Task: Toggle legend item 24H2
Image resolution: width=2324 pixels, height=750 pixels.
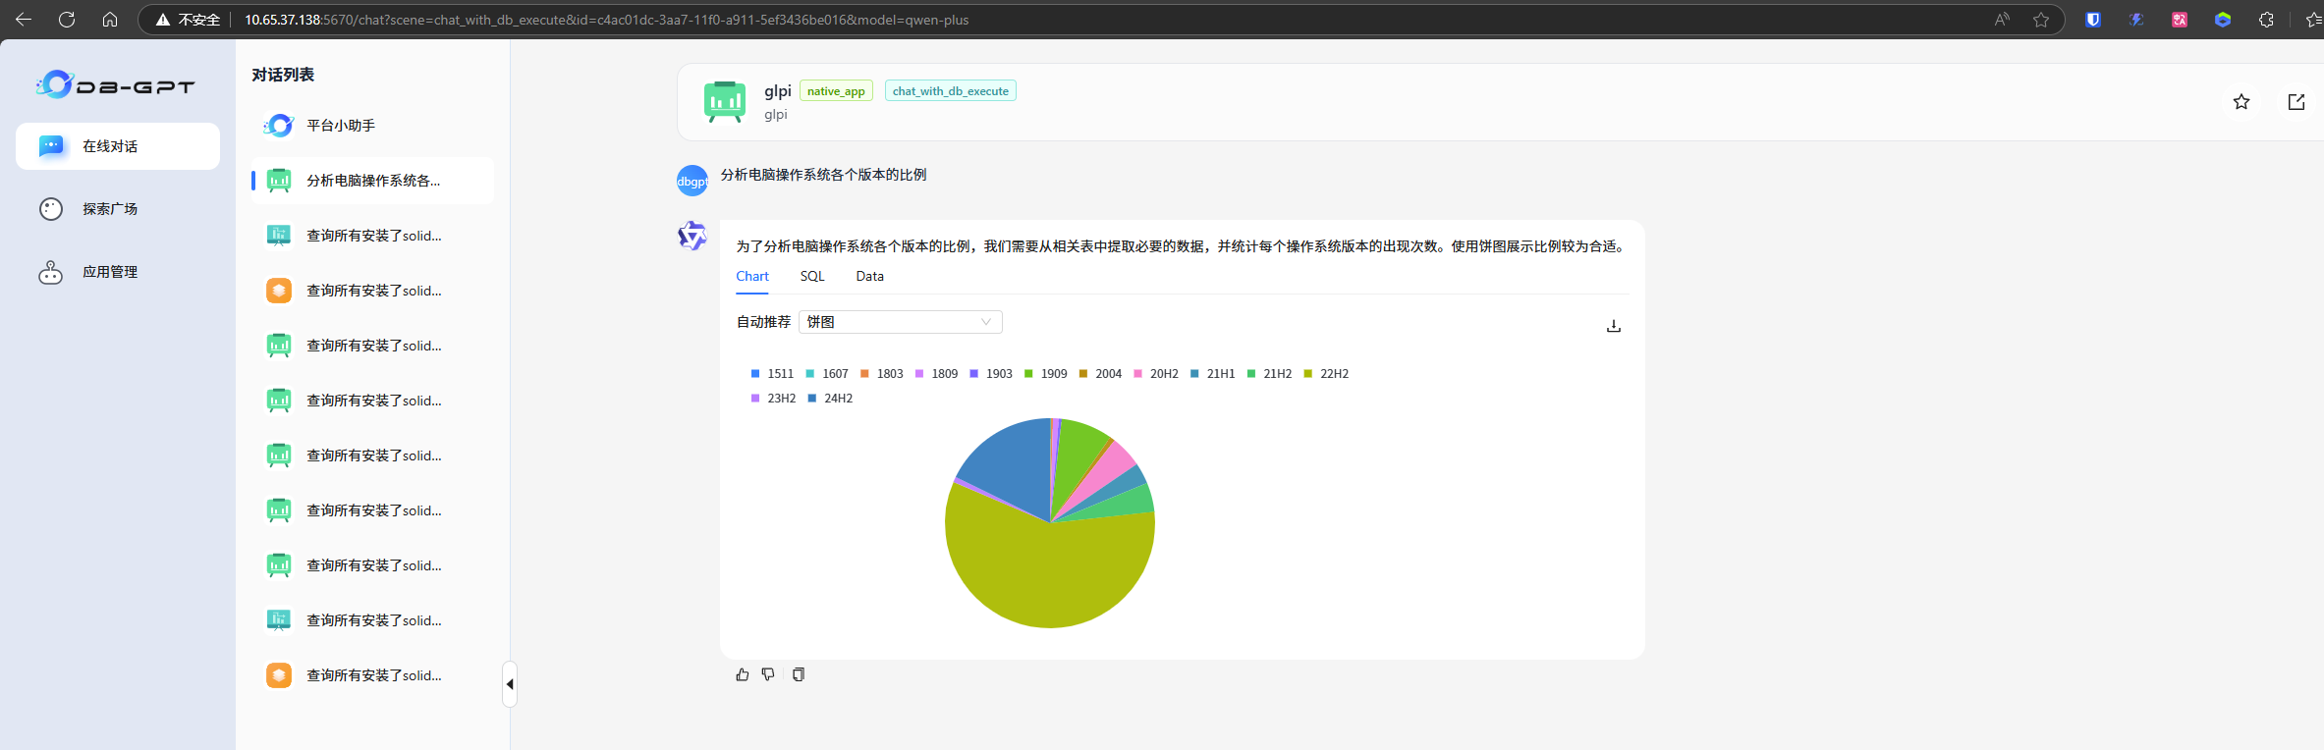Action: click(830, 399)
